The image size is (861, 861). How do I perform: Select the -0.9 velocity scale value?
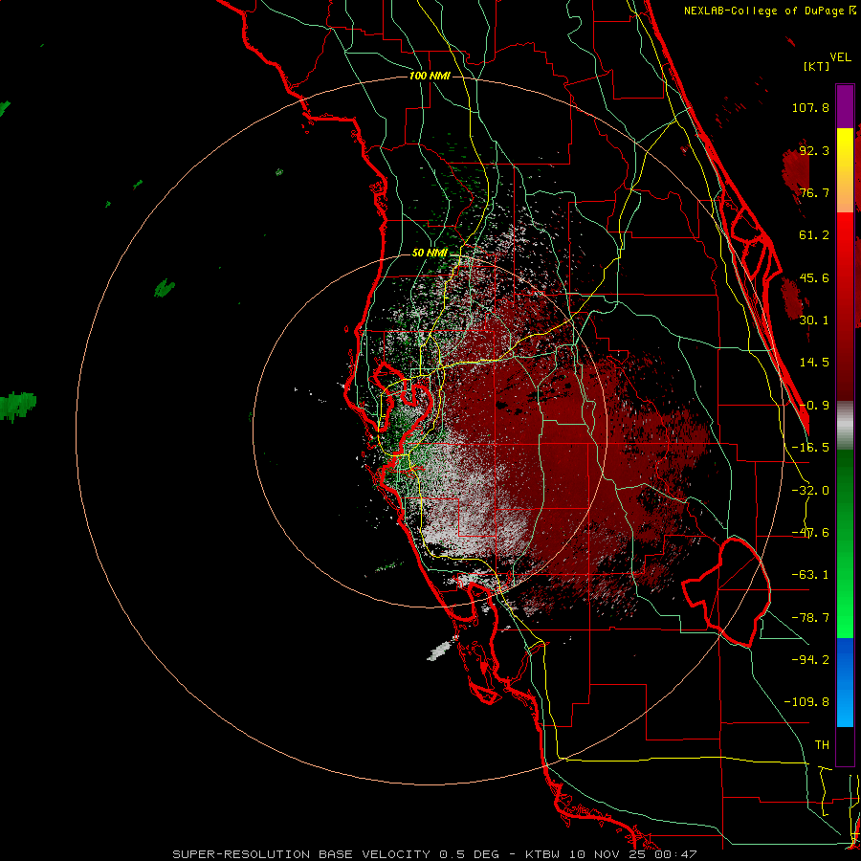pyautogui.click(x=814, y=406)
